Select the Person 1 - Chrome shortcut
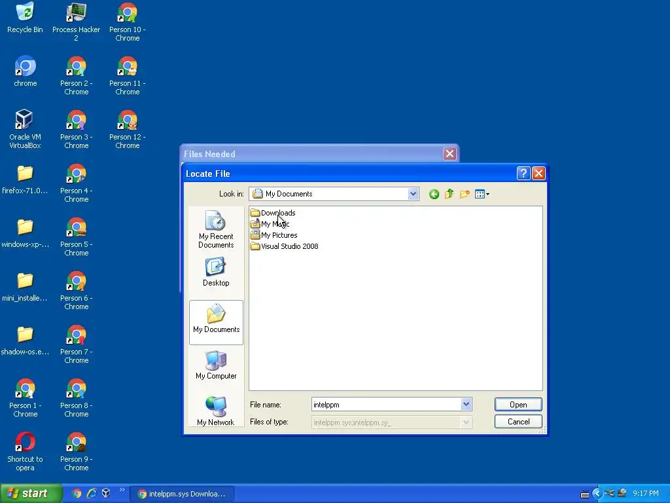 (x=25, y=398)
